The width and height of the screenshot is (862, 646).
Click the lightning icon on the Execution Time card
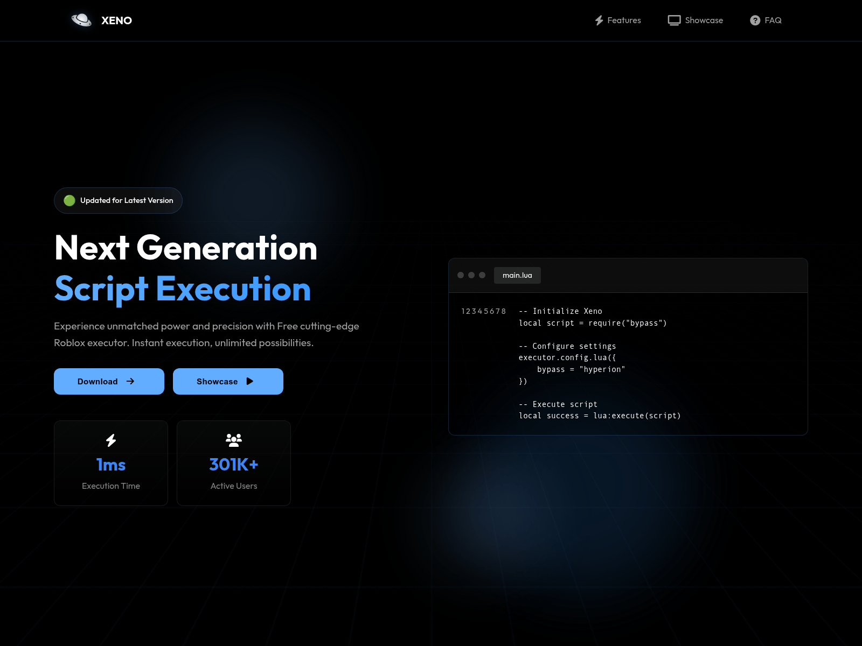click(x=111, y=440)
